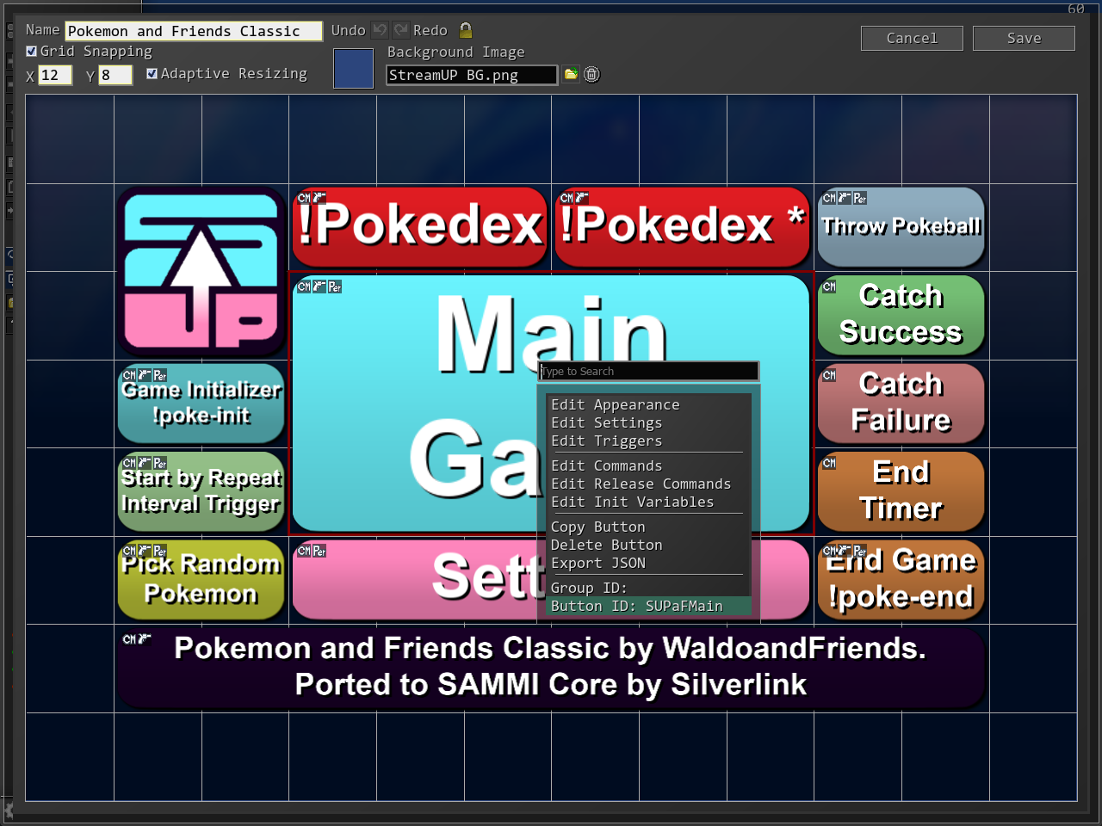The width and height of the screenshot is (1102, 826).
Task: Open the blue background color swatch
Action: [x=353, y=69]
